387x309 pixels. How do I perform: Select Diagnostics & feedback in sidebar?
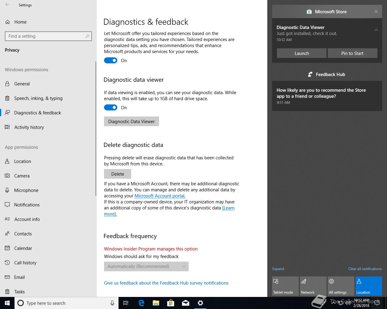pyautogui.click(x=48, y=113)
